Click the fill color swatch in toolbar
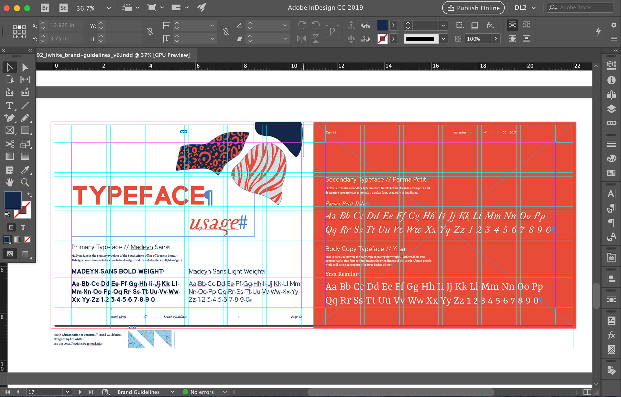This screenshot has height=397, width=621. pyautogui.click(x=382, y=25)
